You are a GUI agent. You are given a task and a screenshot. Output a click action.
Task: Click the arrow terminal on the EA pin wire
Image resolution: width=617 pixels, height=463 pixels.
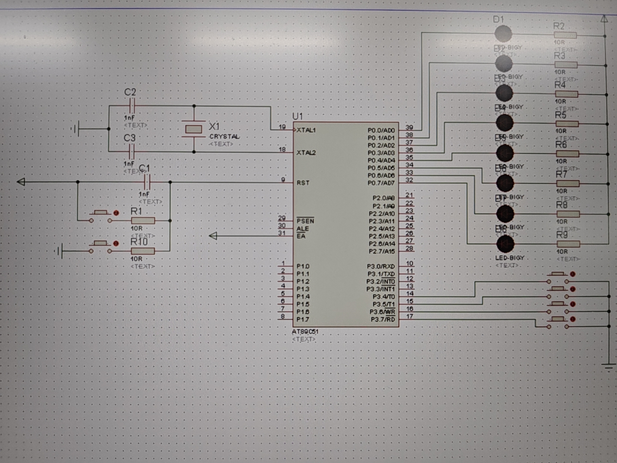pos(213,236)
